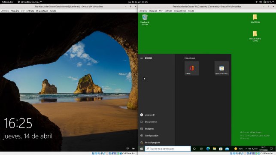Collapse the INICIO hamburger menu

(142, 58)
